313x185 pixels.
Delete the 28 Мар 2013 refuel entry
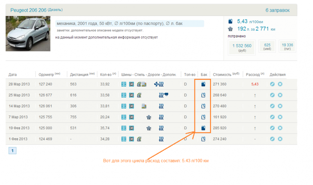click(280, 84)
